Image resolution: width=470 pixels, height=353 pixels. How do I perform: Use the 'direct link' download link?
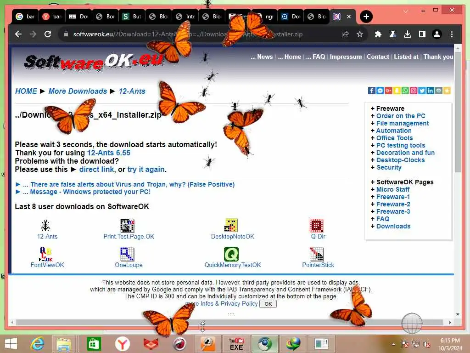[x=96, y=169]
